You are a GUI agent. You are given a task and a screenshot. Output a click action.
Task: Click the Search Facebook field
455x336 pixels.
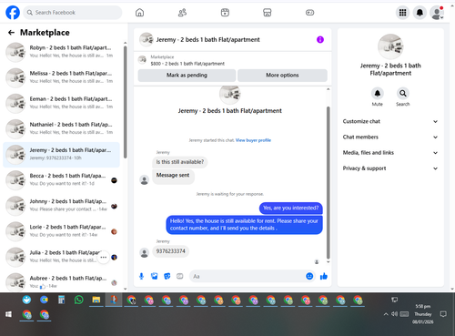[x=73, y=13]
